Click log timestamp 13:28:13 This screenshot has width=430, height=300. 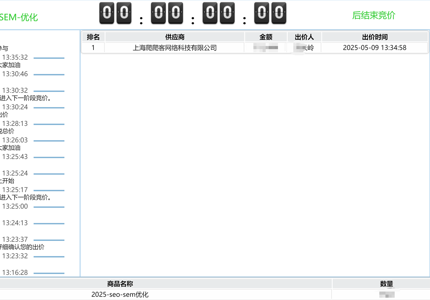pyautogui.click(x=15, y=124)
